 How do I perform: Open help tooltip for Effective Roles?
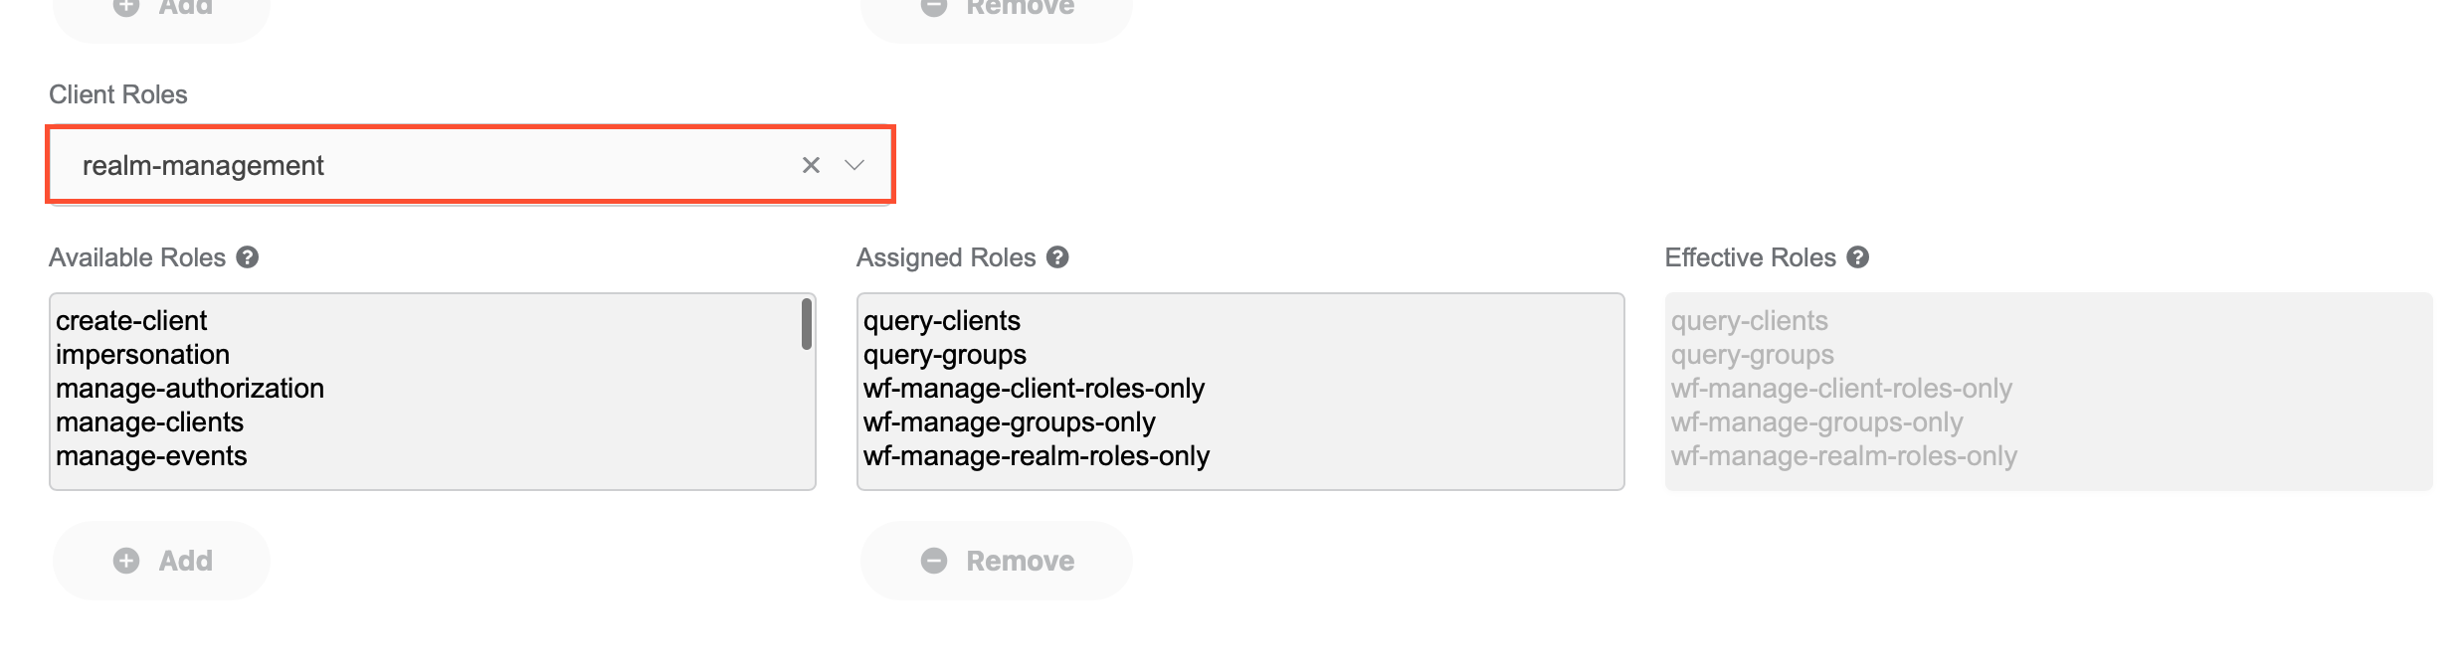(x=1857, y=257)
